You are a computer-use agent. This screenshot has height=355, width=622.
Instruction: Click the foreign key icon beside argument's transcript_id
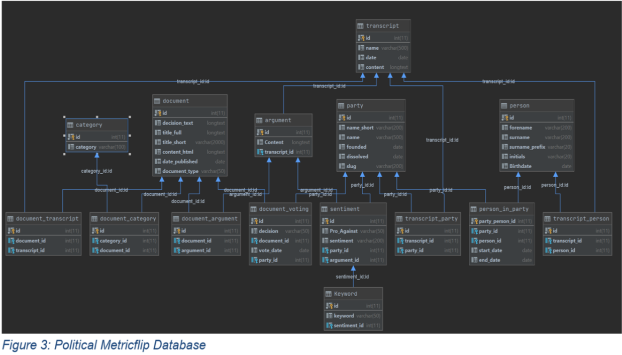click(260, 152)
